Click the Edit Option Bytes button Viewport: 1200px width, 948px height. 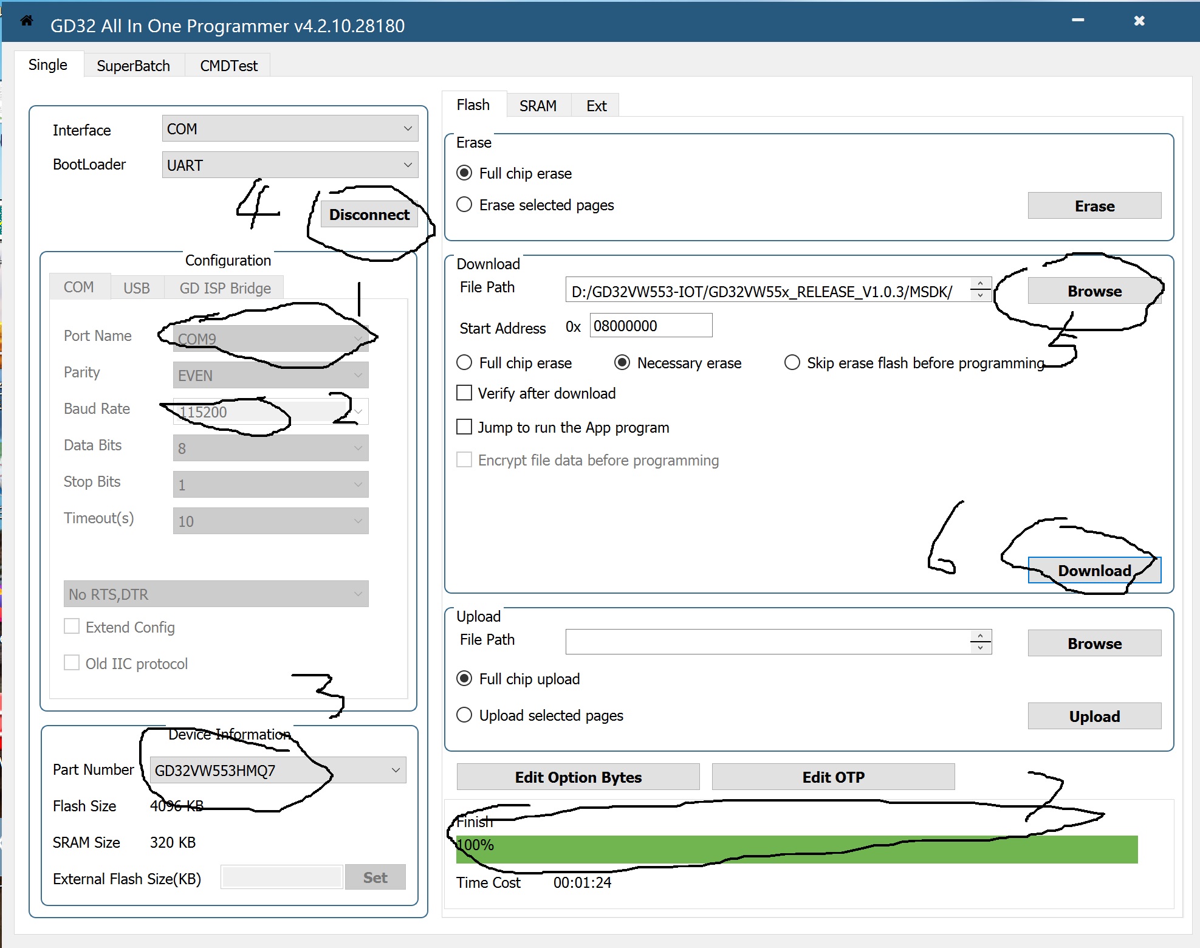578,777
